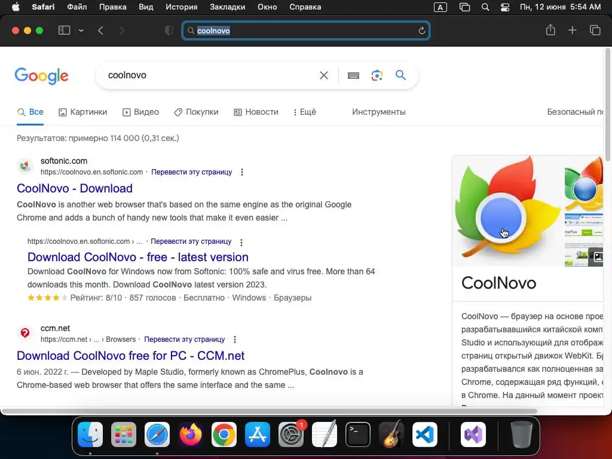
Task: Switch to the Покупки tab
Action: coord(196,112)
